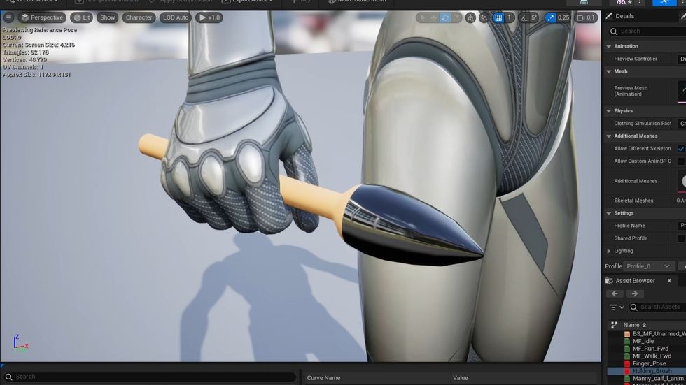The height and width of the screenshot is (385, 686).
Task: Toggle scale snapping icon
Action: point(550,17)
